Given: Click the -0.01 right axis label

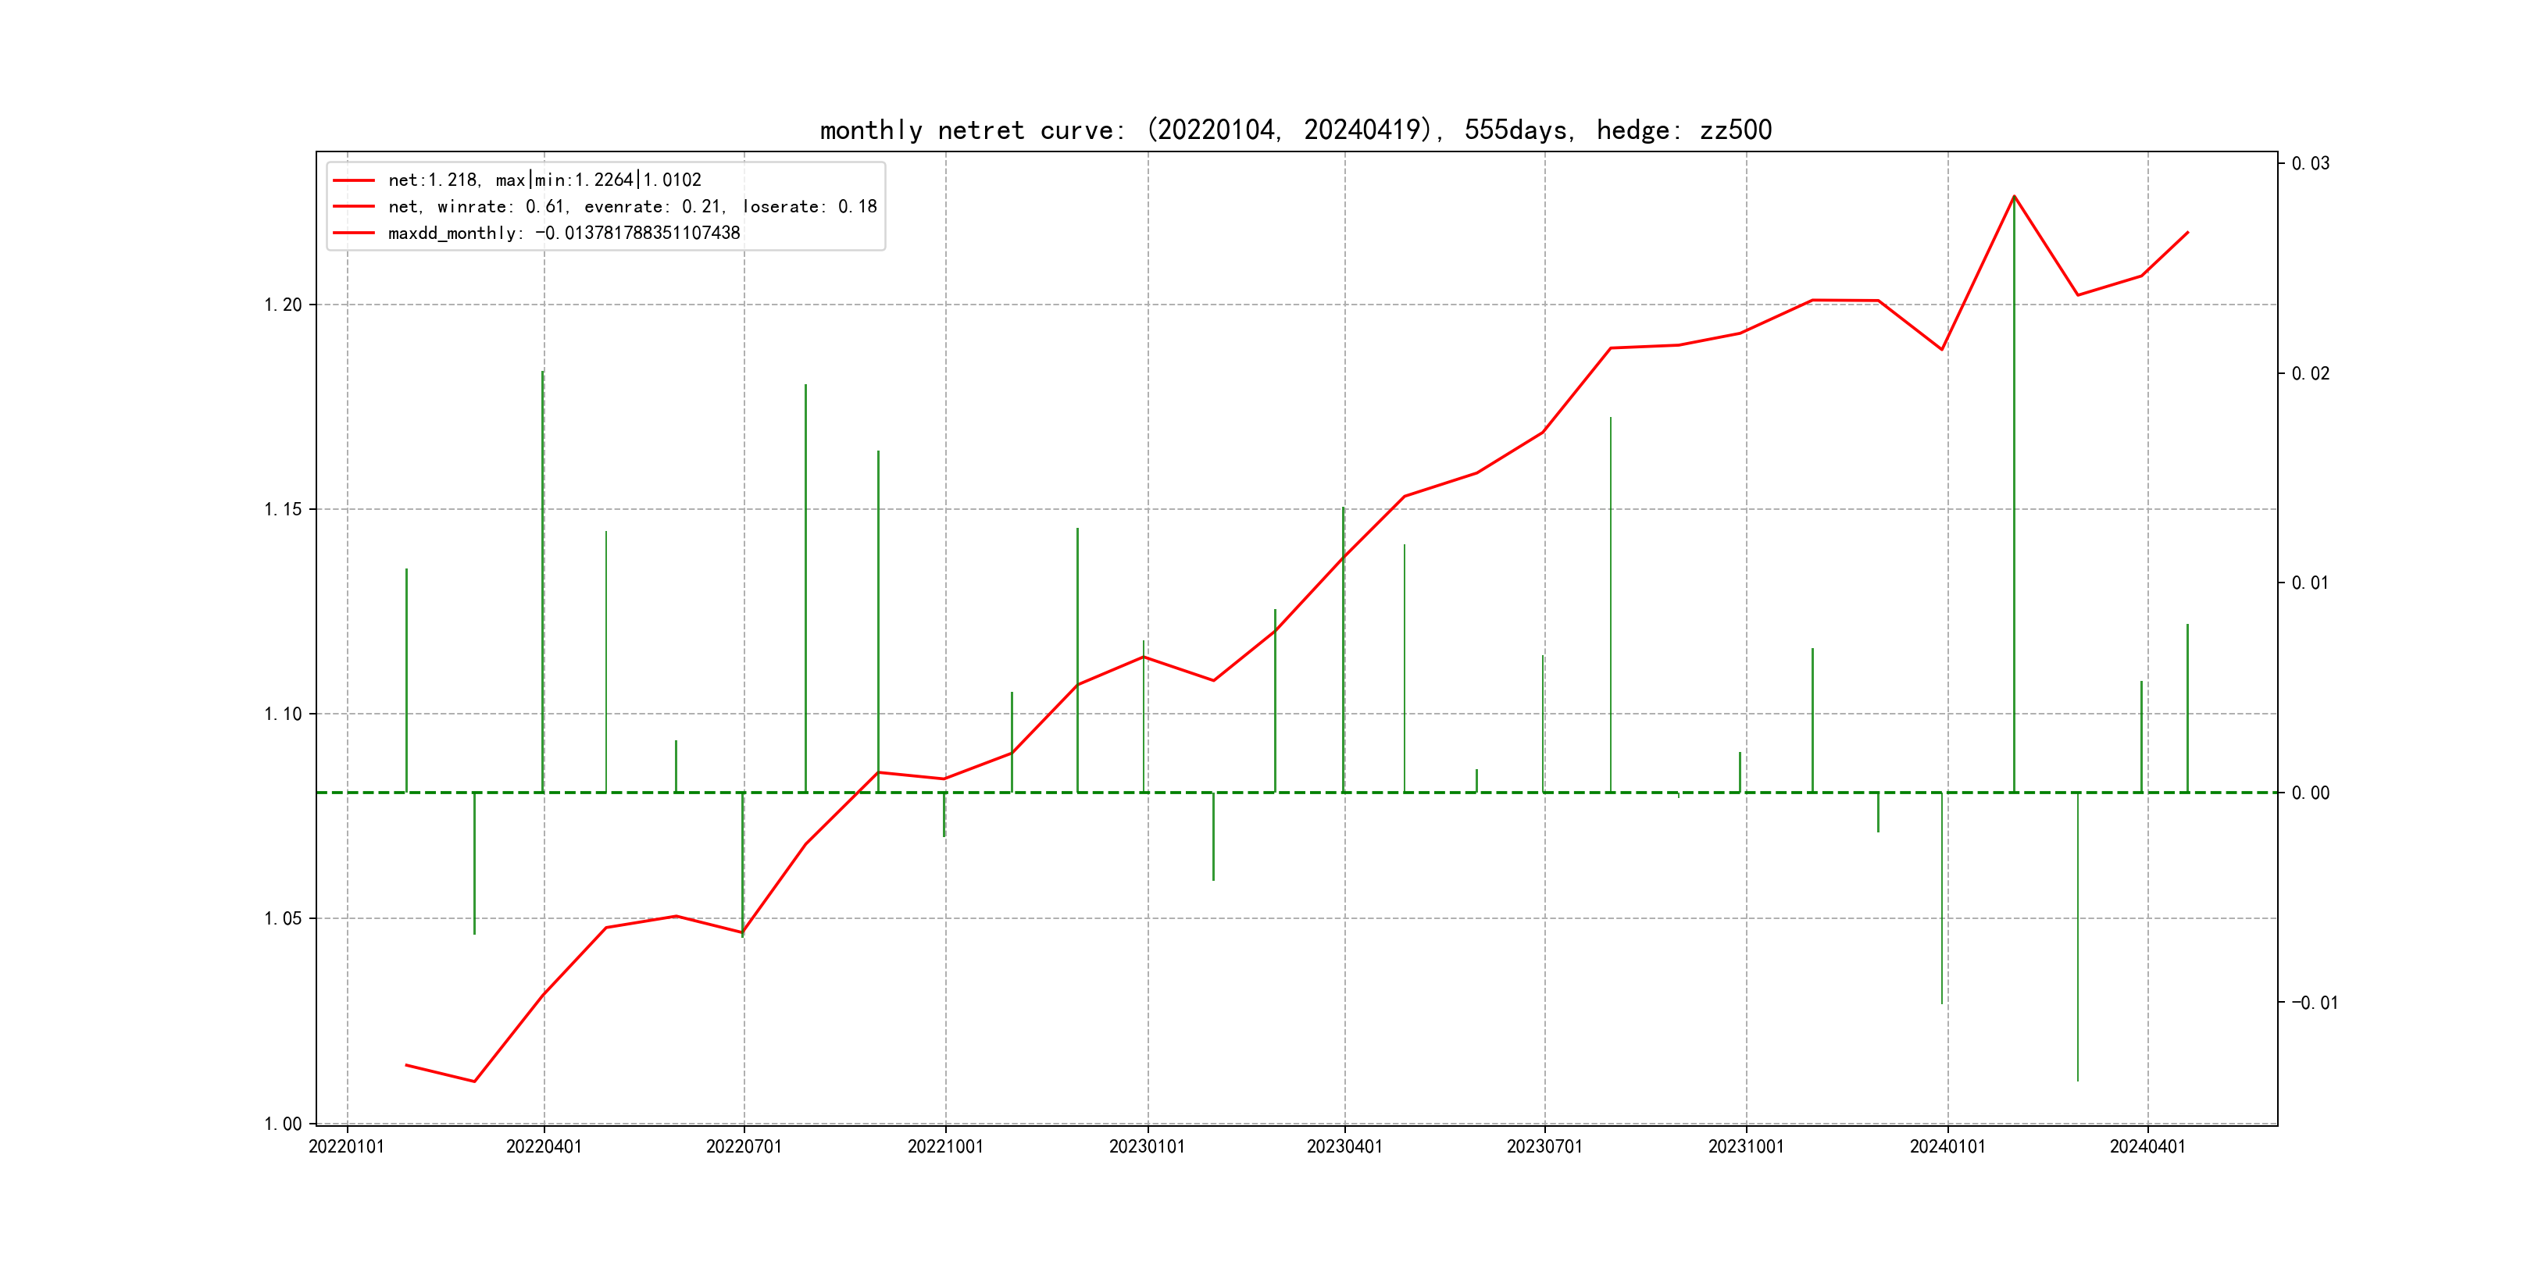Looking at the screenshot, I should coord(2314,1003).
